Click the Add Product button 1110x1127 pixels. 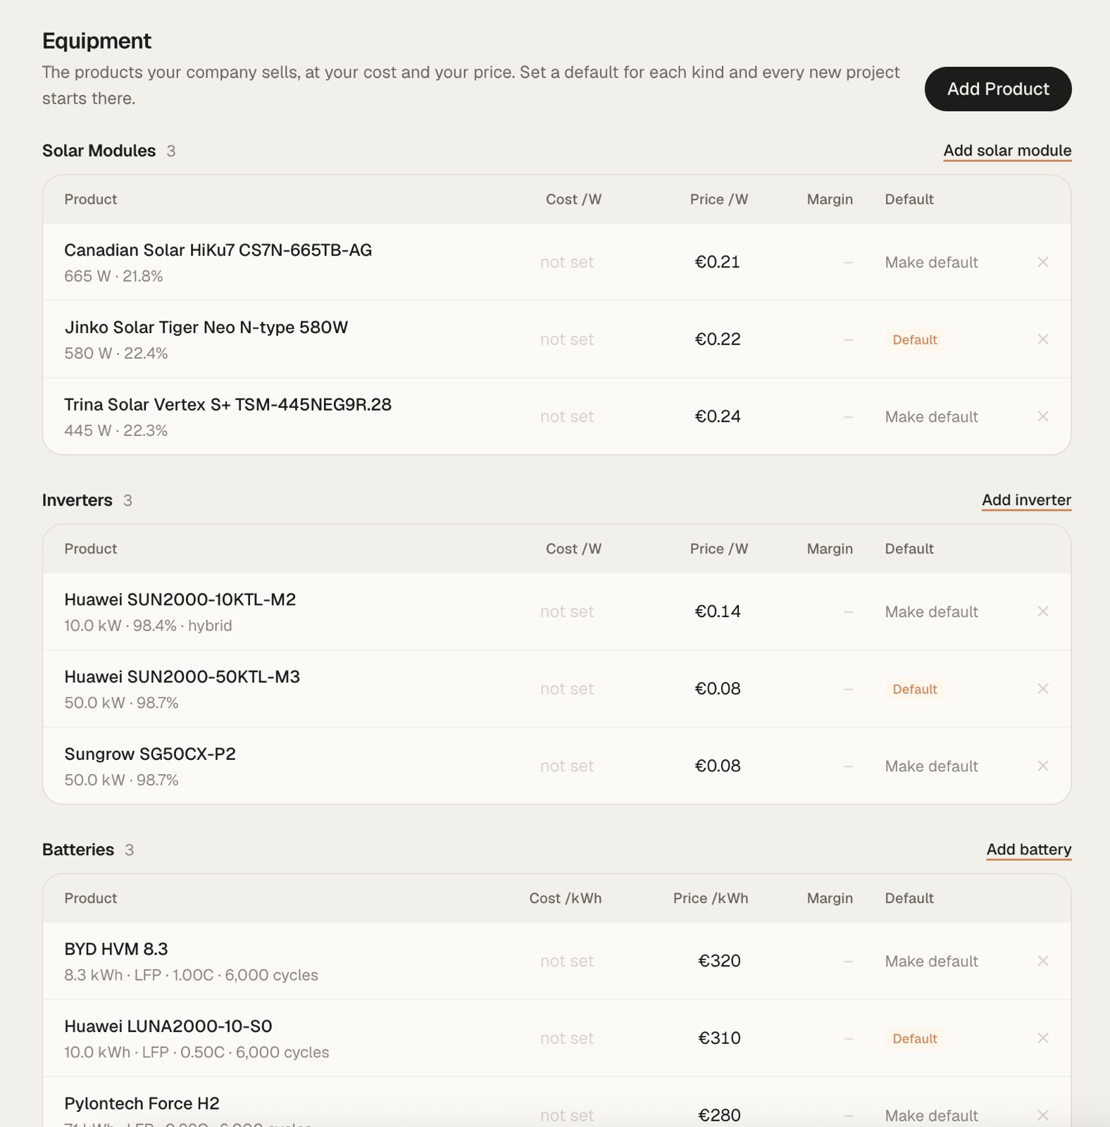998,89
